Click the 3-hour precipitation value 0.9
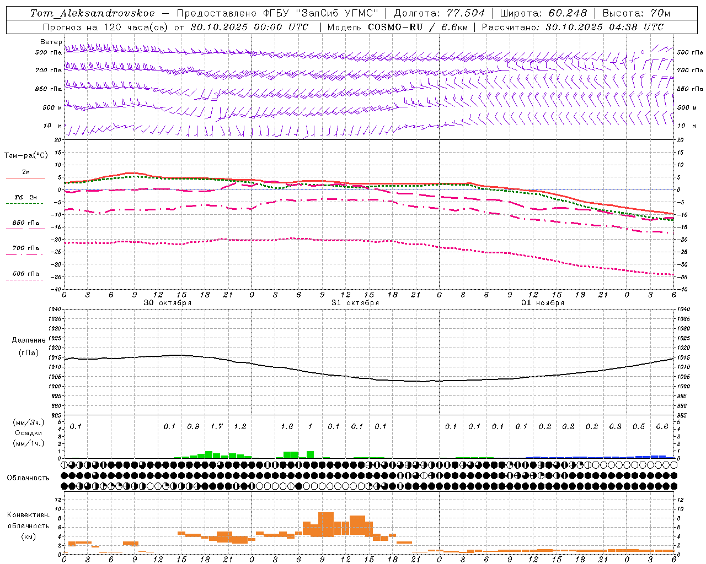 tap(193, 427)
